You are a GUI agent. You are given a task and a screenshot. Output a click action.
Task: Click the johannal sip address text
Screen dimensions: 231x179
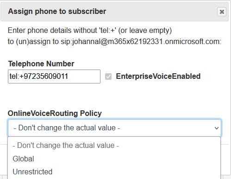point(141,42)
